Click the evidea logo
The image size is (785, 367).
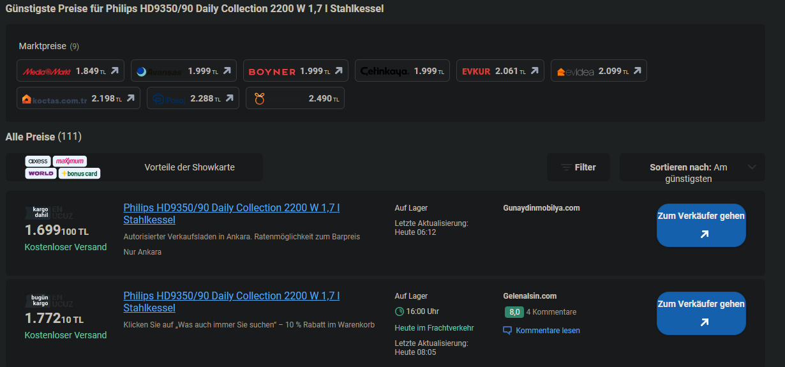575,71
